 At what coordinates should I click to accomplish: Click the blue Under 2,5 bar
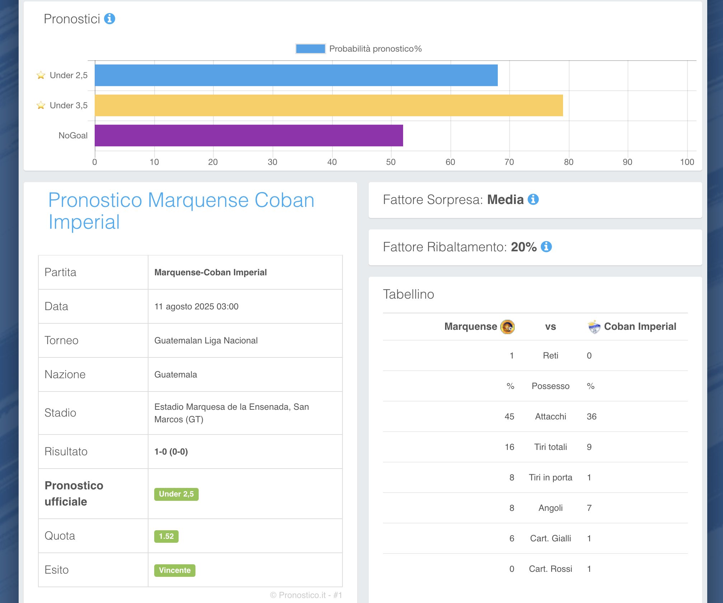296,75
